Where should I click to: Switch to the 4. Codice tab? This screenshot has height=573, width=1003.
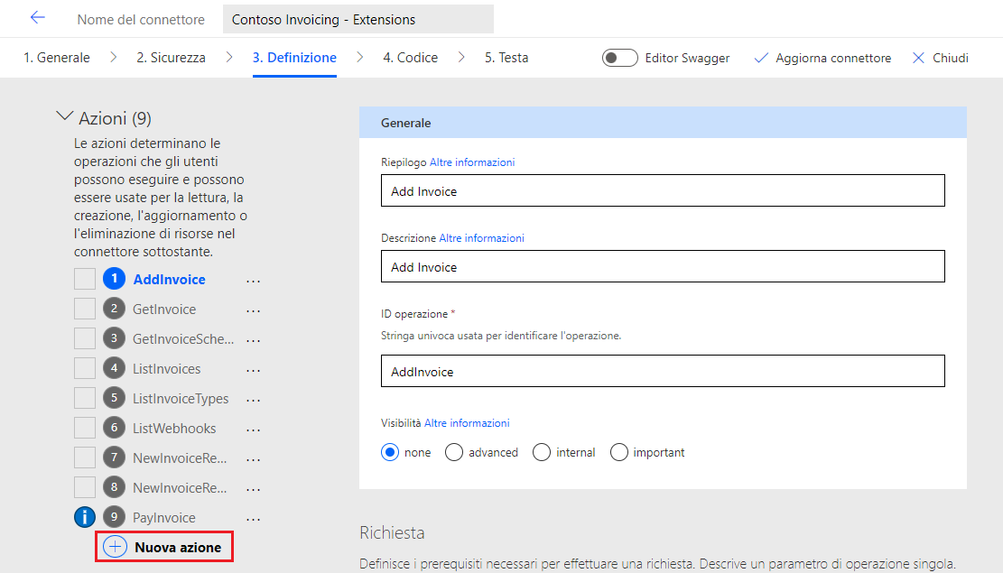410,58
